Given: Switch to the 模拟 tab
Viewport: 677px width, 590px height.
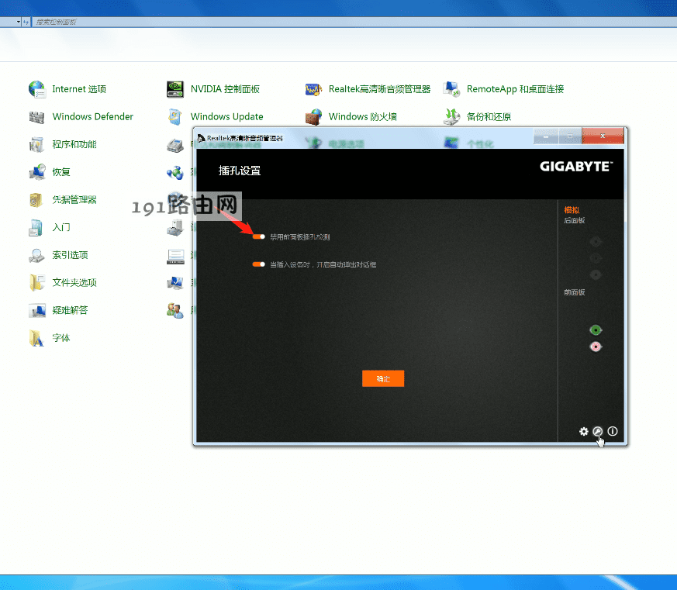Looking at the screenshot, I should click(x=572, y=210).
